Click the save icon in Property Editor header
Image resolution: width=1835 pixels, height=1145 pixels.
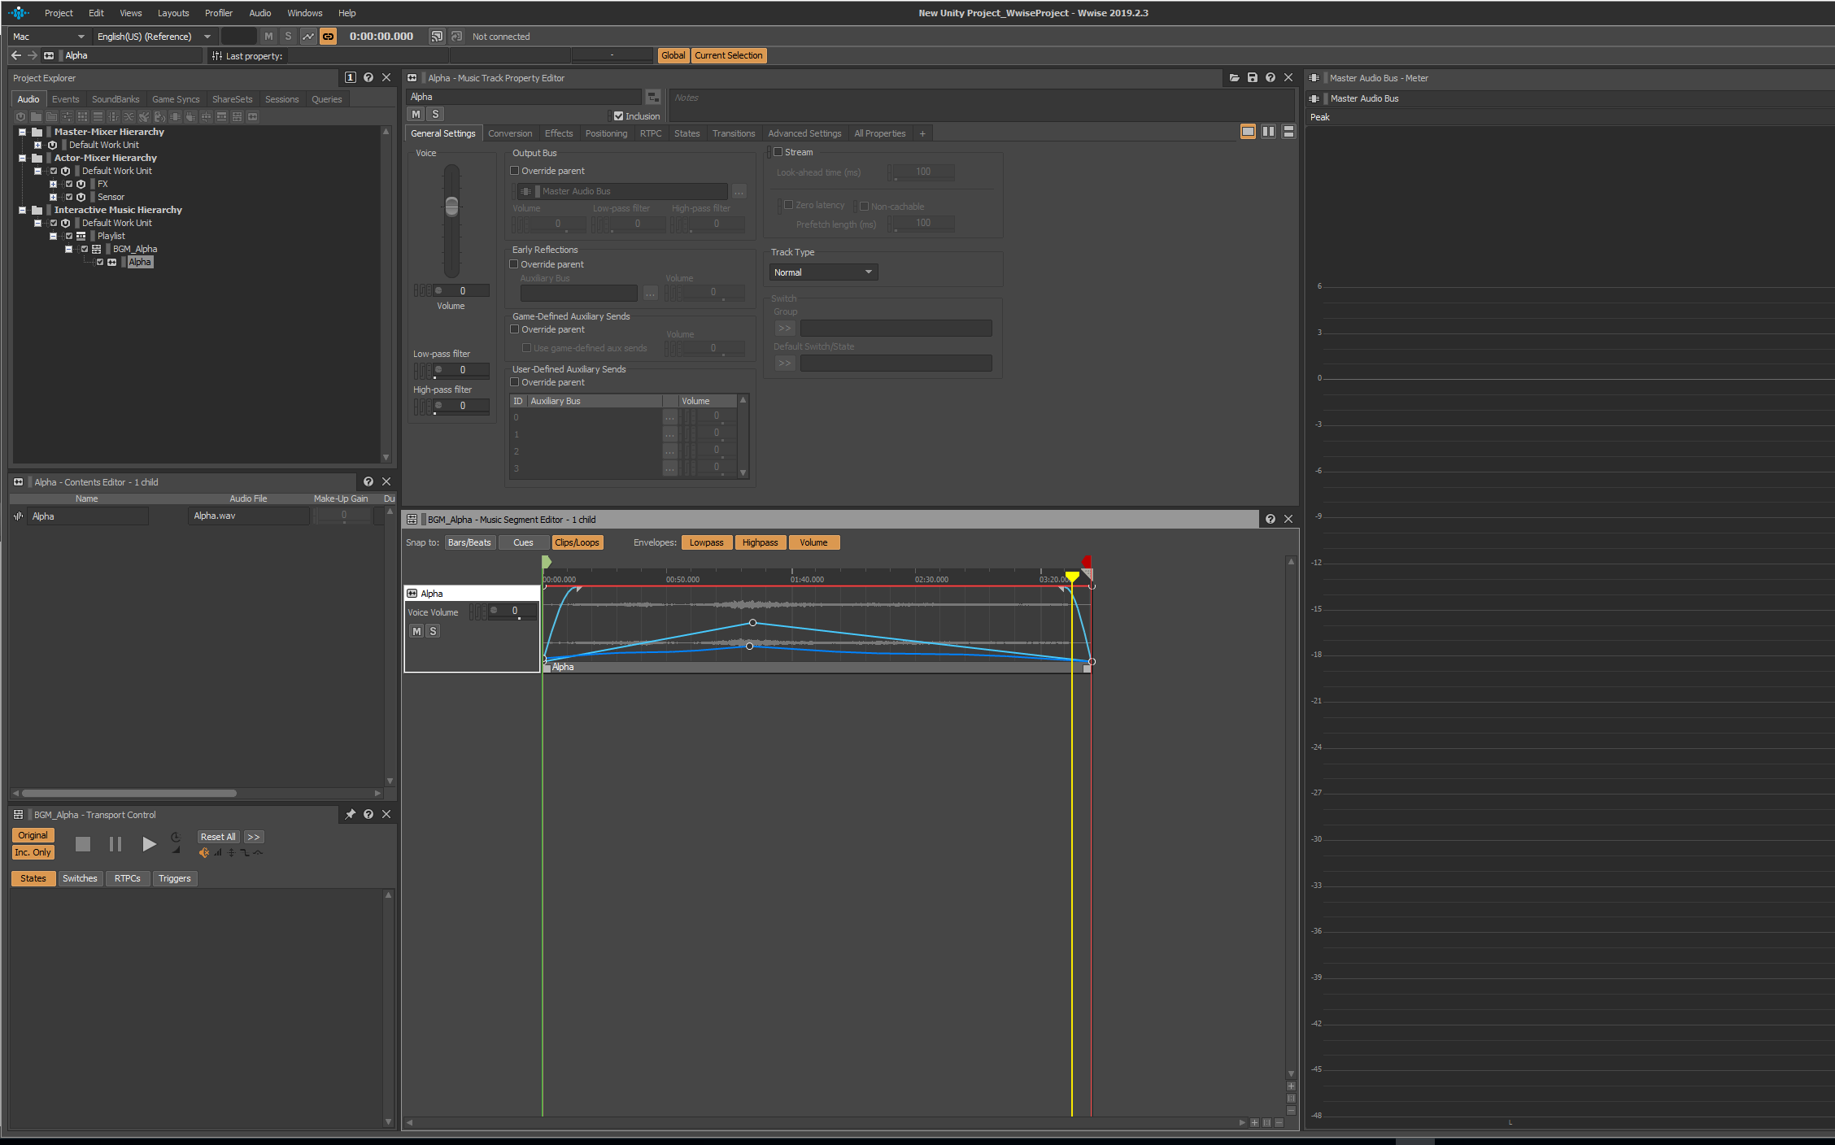pos(1253,78)
